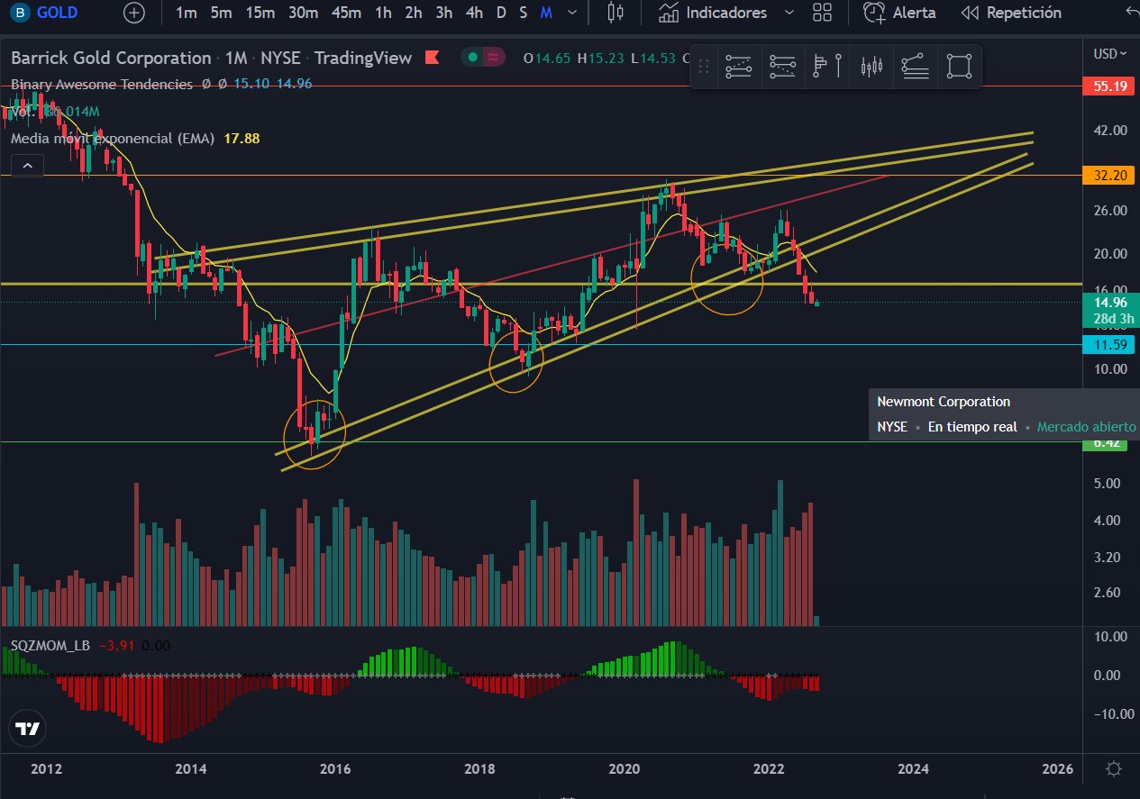Collapse the indicator legend with chevron button
The image size is (1140, 799).
pos(27,166)
